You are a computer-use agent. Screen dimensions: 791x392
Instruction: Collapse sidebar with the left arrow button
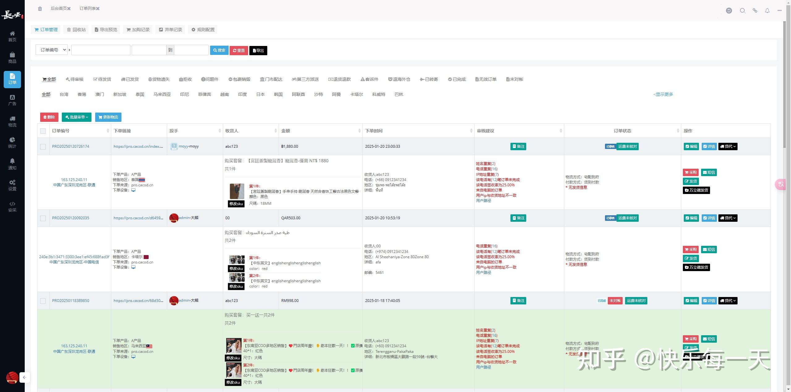coord(24,377)
